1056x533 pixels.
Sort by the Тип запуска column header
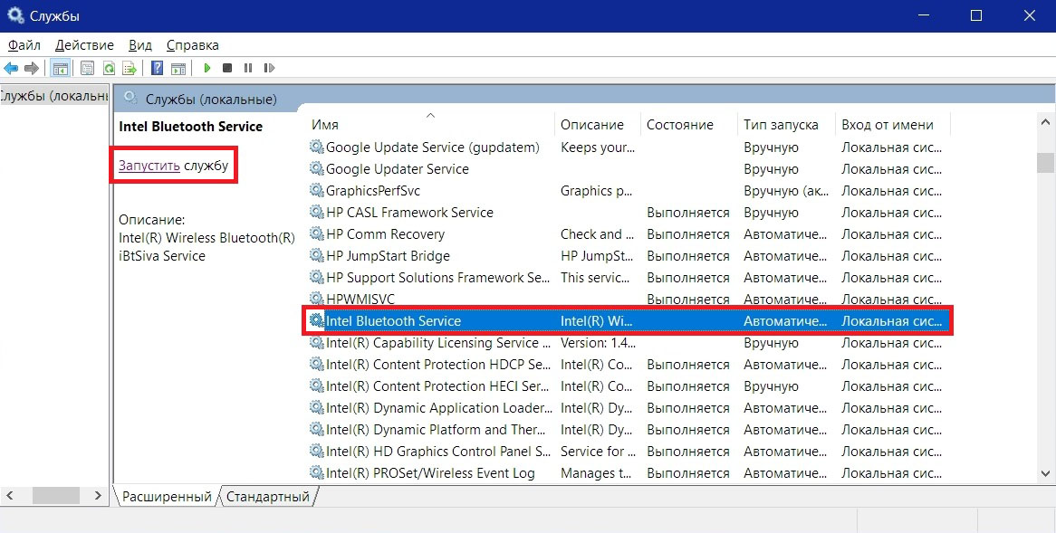pyautogui.click(x=787, y=125)
